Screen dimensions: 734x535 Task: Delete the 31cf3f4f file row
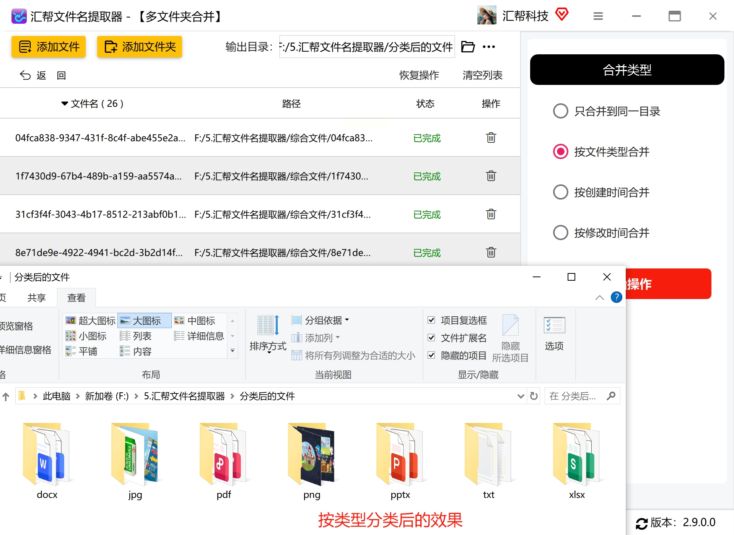[491, 214]
